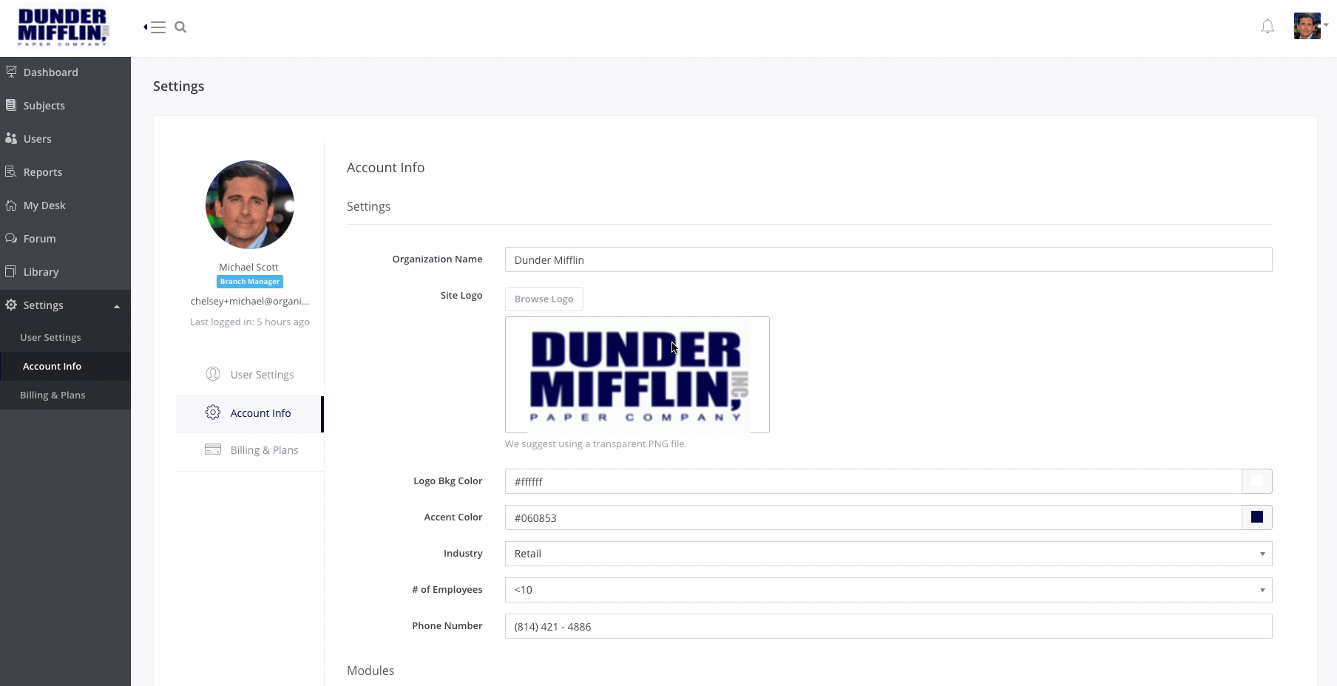Switch to User Settings tab in profile panel

click(250, 375)
